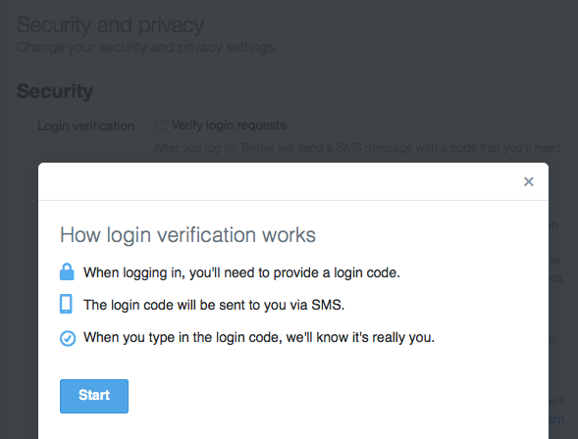The width and height of the screenshot is (578, 439).
Task: Close the login verification dialog
Action: pos(529,181)
